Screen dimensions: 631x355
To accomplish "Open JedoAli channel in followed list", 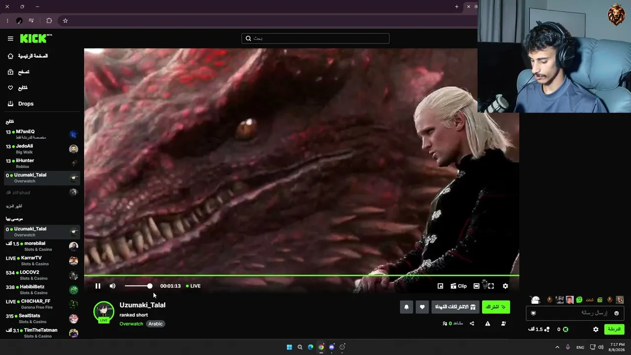I will (x=42, y=149).
